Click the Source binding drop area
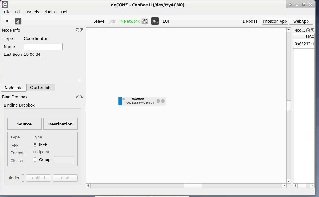This screenshot has height=197, width=319. coord(24,124)
